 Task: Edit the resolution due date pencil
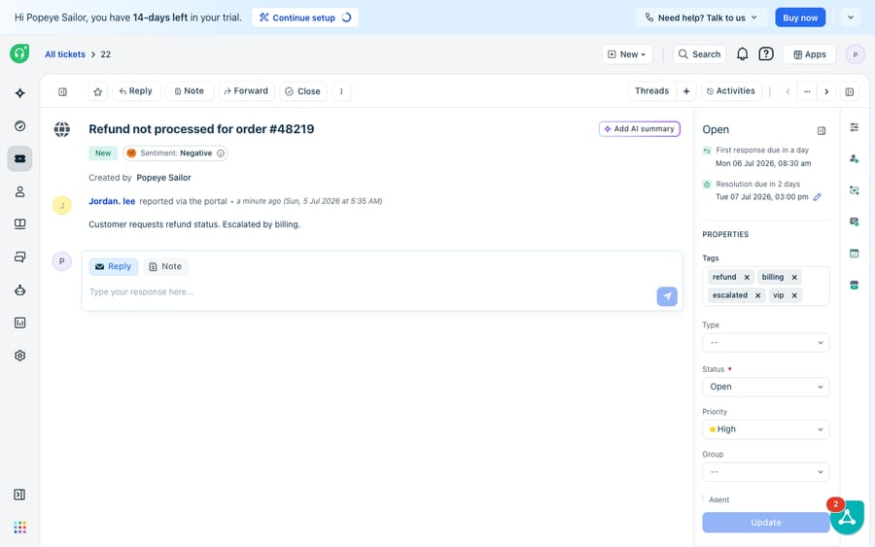pos(817,197)
